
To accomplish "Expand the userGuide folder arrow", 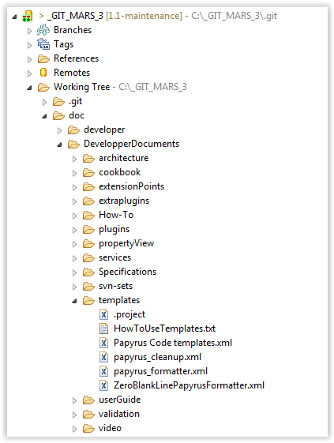I will click(74, 400).
